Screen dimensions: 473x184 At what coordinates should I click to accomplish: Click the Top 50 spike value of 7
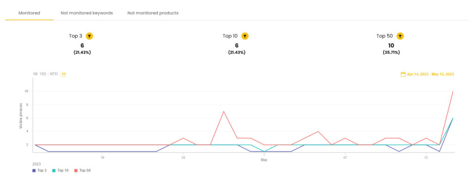coord(224,111)
